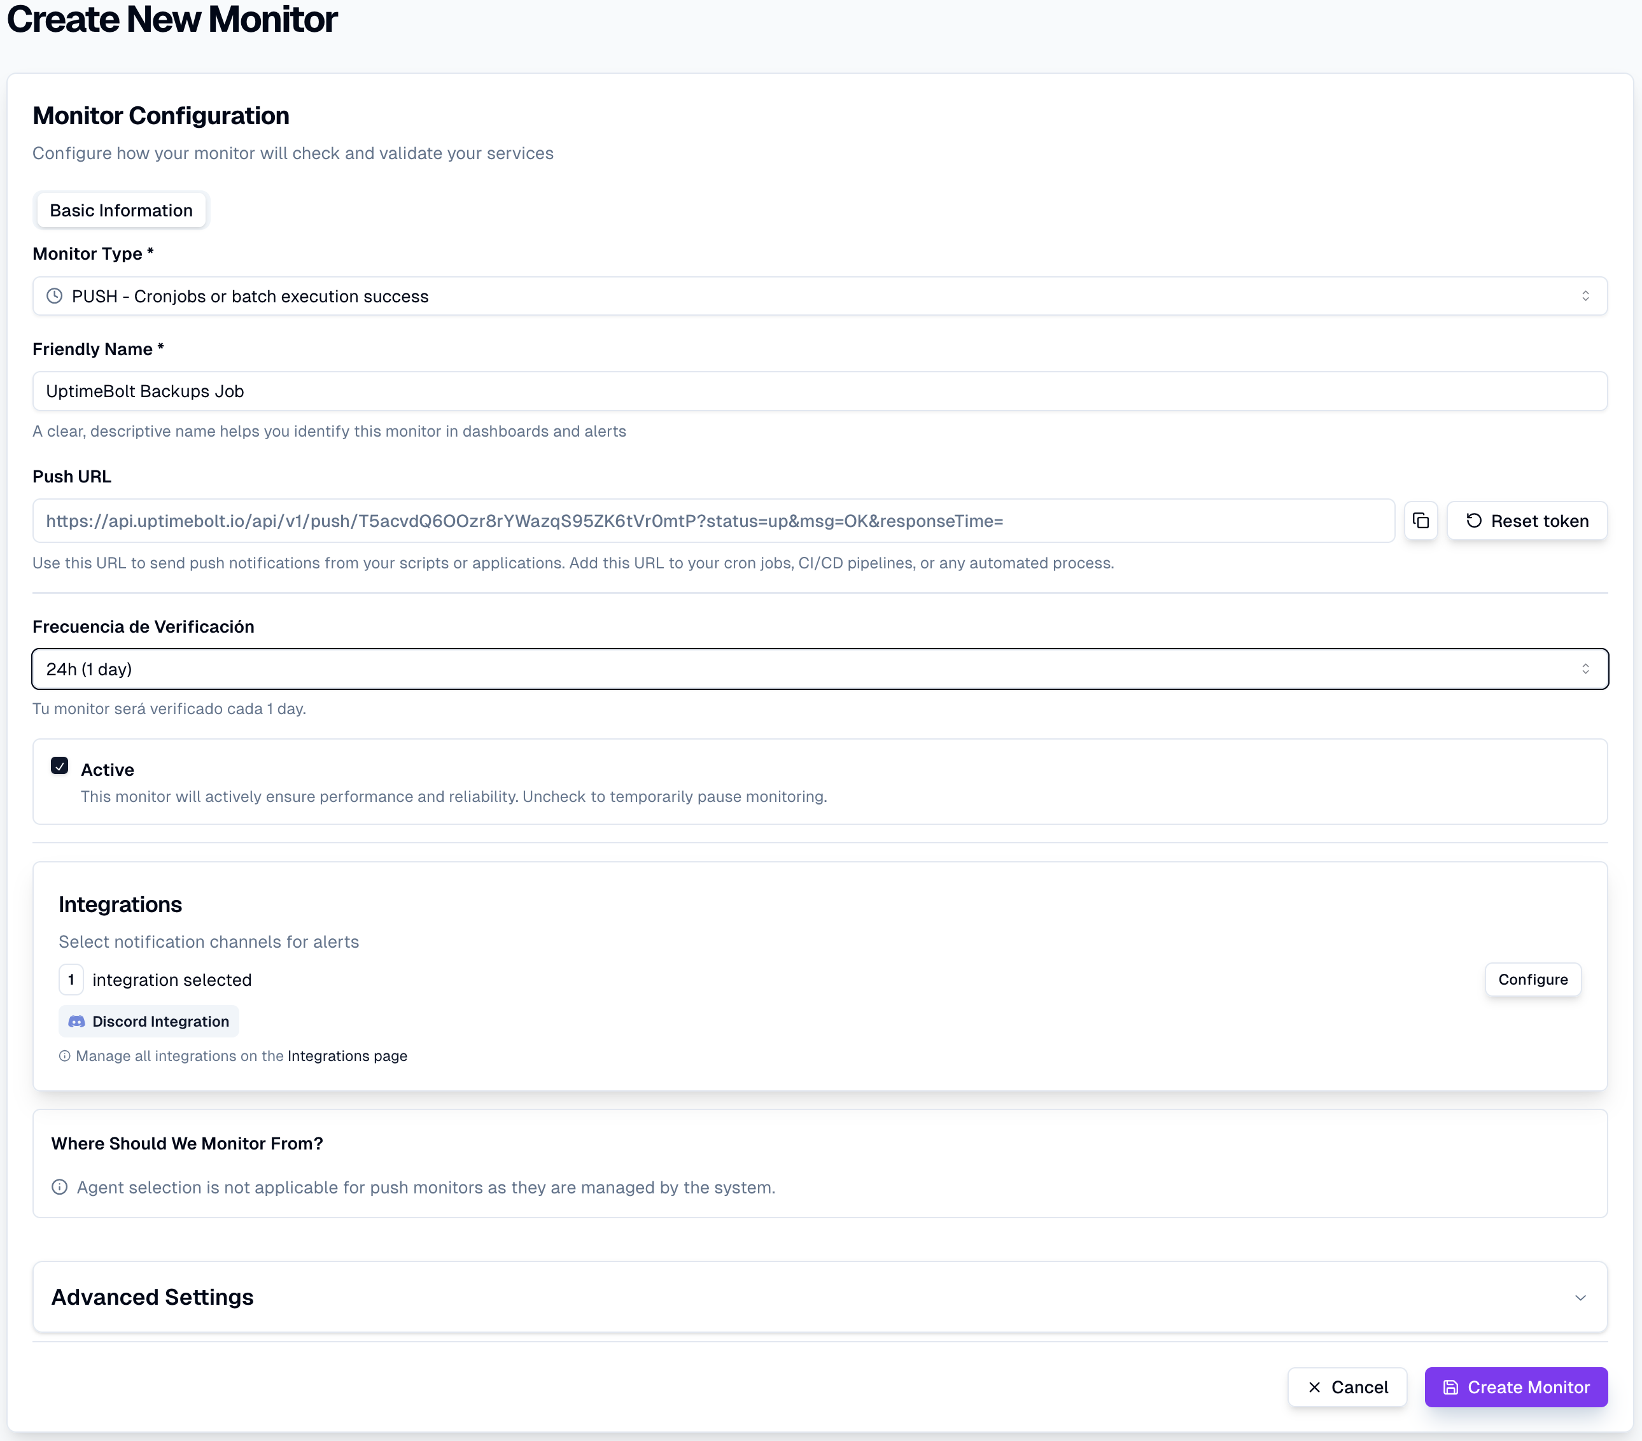Click the Discord logo icon
Image resolution: width=1642 pixels, height=1441 pixels.
pyautogui.click(x=76, y=1021)
